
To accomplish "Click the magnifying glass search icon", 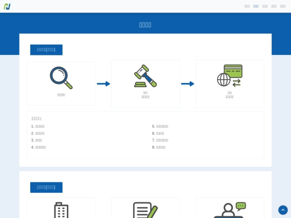I will click(x=61, y=78).
